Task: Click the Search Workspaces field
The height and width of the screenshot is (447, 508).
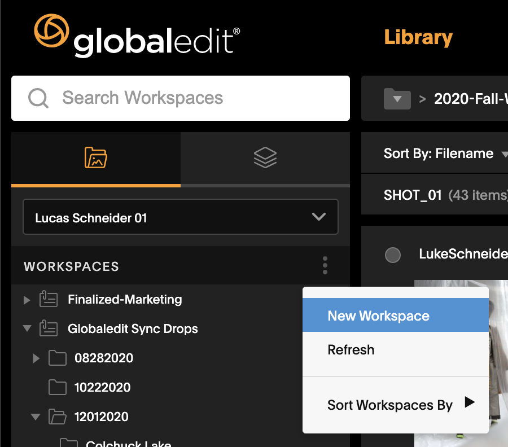Action: click(x=181, y=98)
